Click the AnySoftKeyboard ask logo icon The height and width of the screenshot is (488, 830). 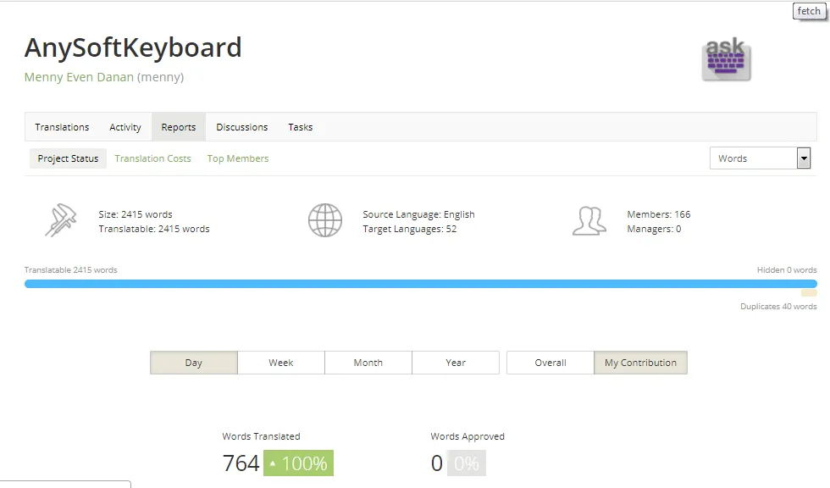(x=727, y=60)
